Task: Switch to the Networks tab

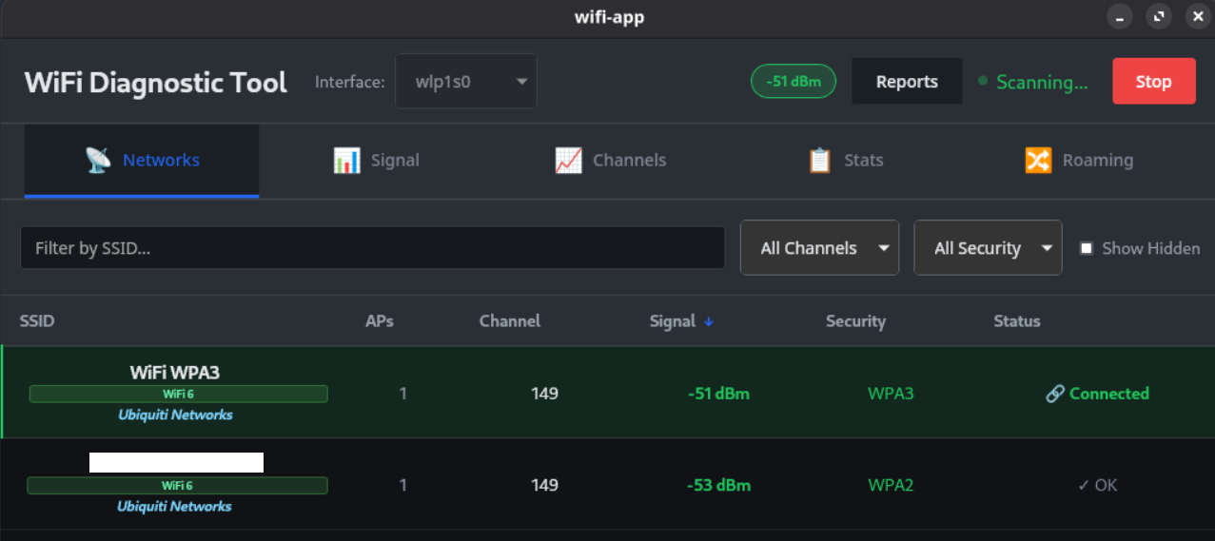Action: (142, 160)
